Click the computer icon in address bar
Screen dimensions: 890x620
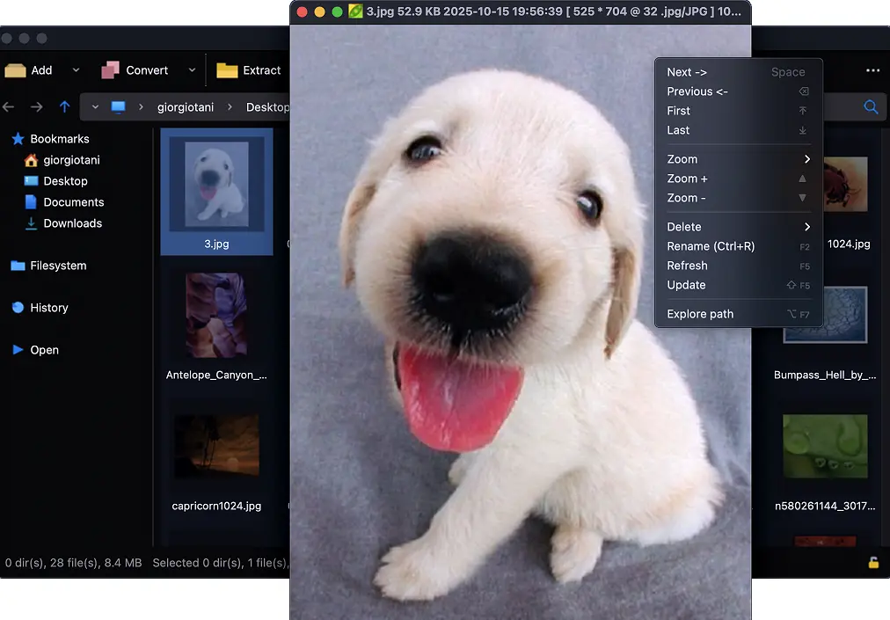[118, 107]
